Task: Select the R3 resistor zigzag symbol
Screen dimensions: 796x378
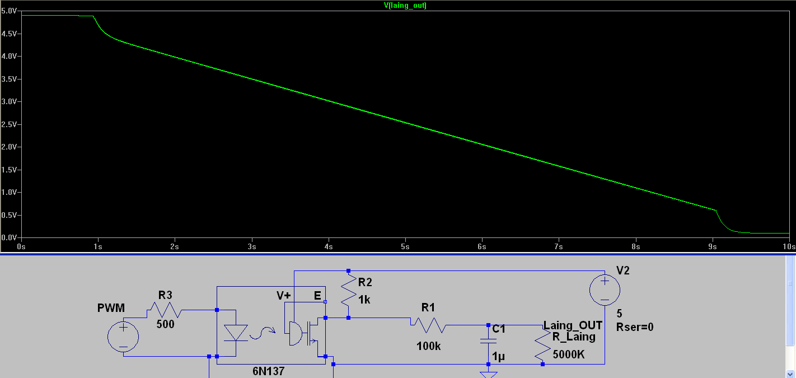Action: pyautogui.click(x=165, y=310)
